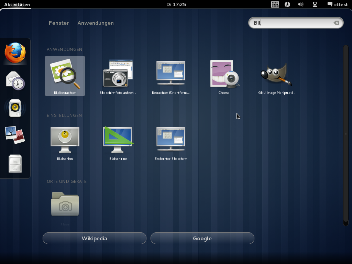352x264 pixels.
Task: Open the volume control in top bar
Action: [x=300, y=4]
